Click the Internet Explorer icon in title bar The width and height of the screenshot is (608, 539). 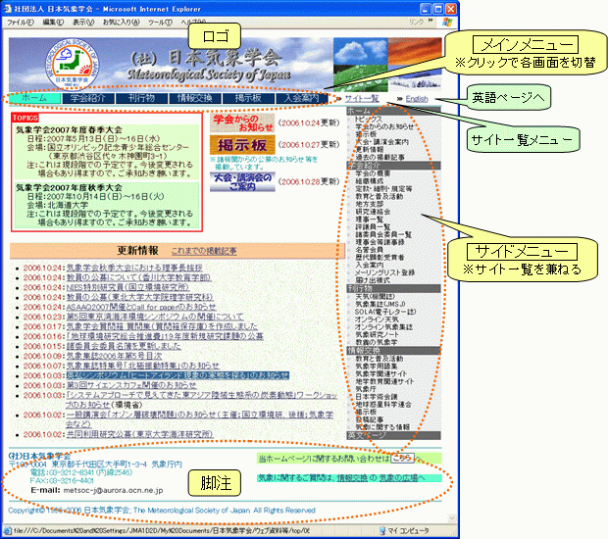[x=8, y=9]
